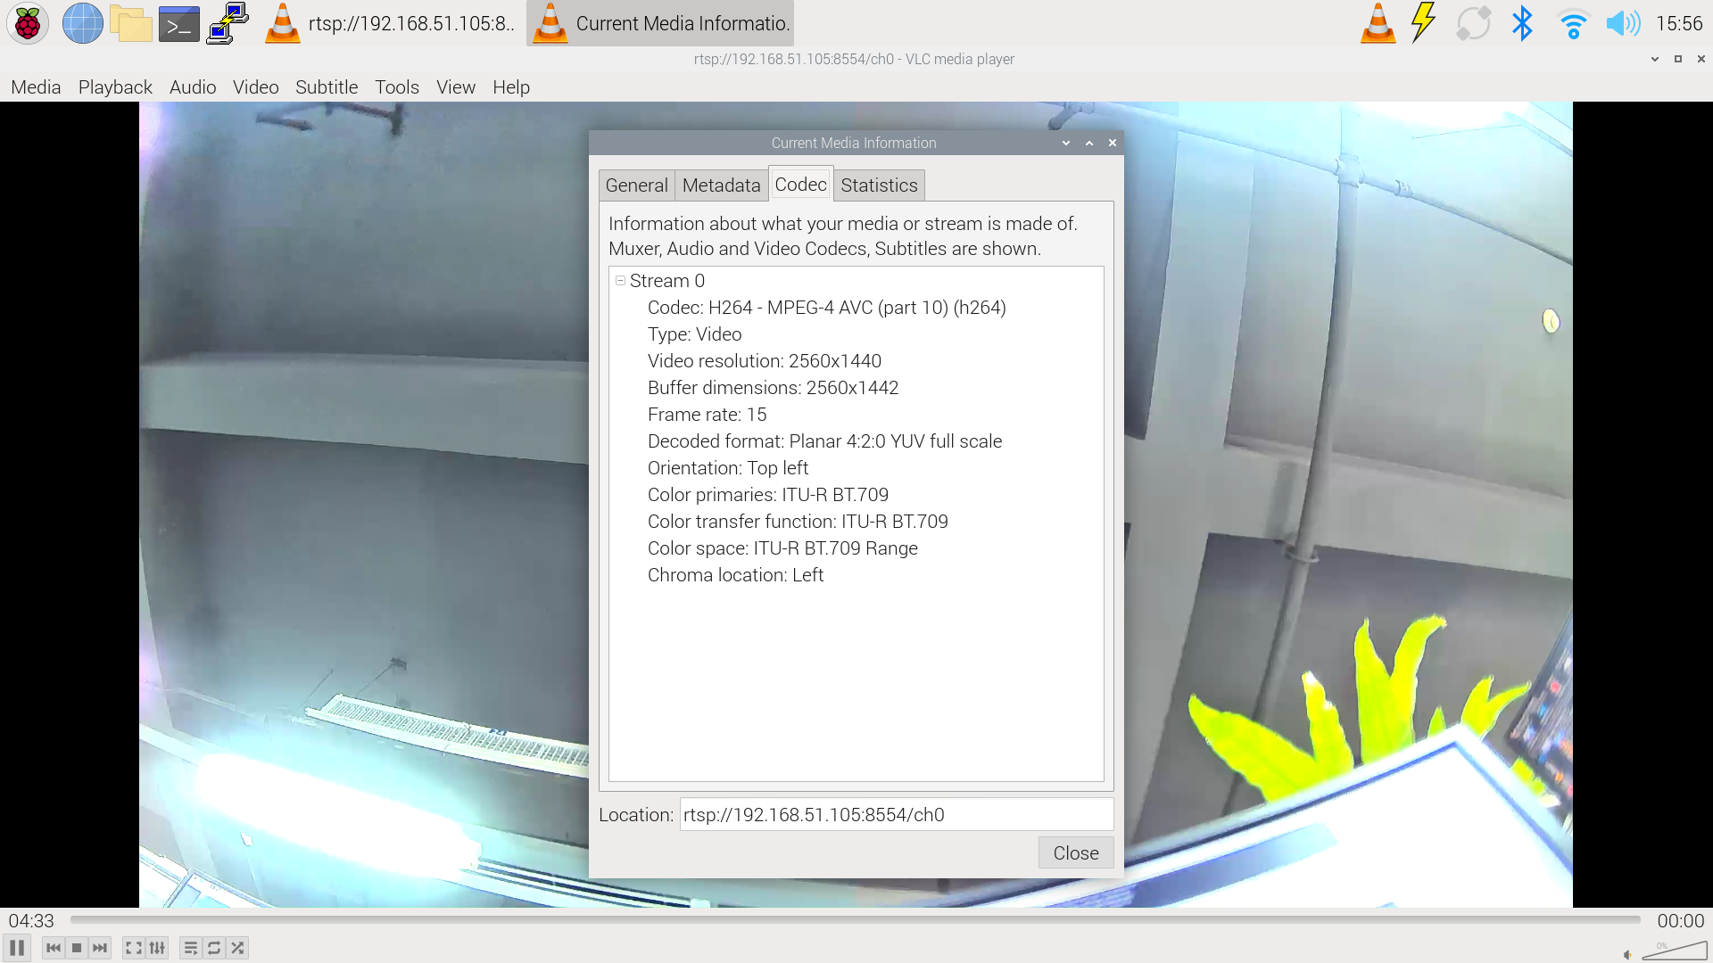Shade the Current Media Information dialog
1713x963 pixels.
[1066, 143]
